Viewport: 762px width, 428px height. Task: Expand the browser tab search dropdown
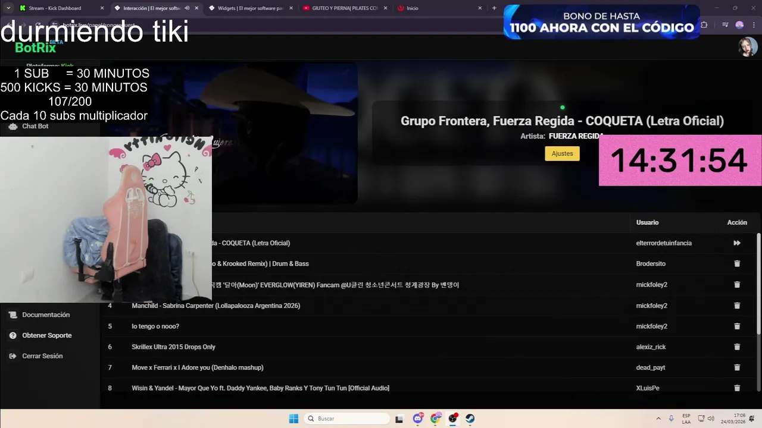pyautogui.click(x=8, y=8)
